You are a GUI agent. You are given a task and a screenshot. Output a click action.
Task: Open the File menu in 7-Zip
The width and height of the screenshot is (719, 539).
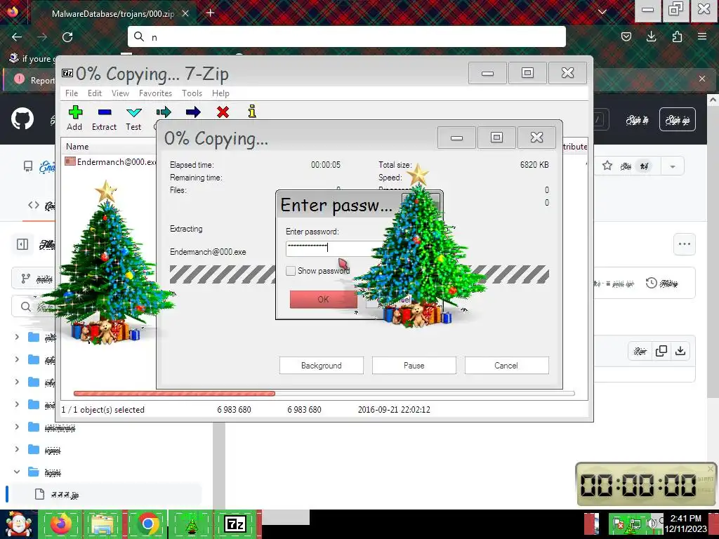point(72,93)
